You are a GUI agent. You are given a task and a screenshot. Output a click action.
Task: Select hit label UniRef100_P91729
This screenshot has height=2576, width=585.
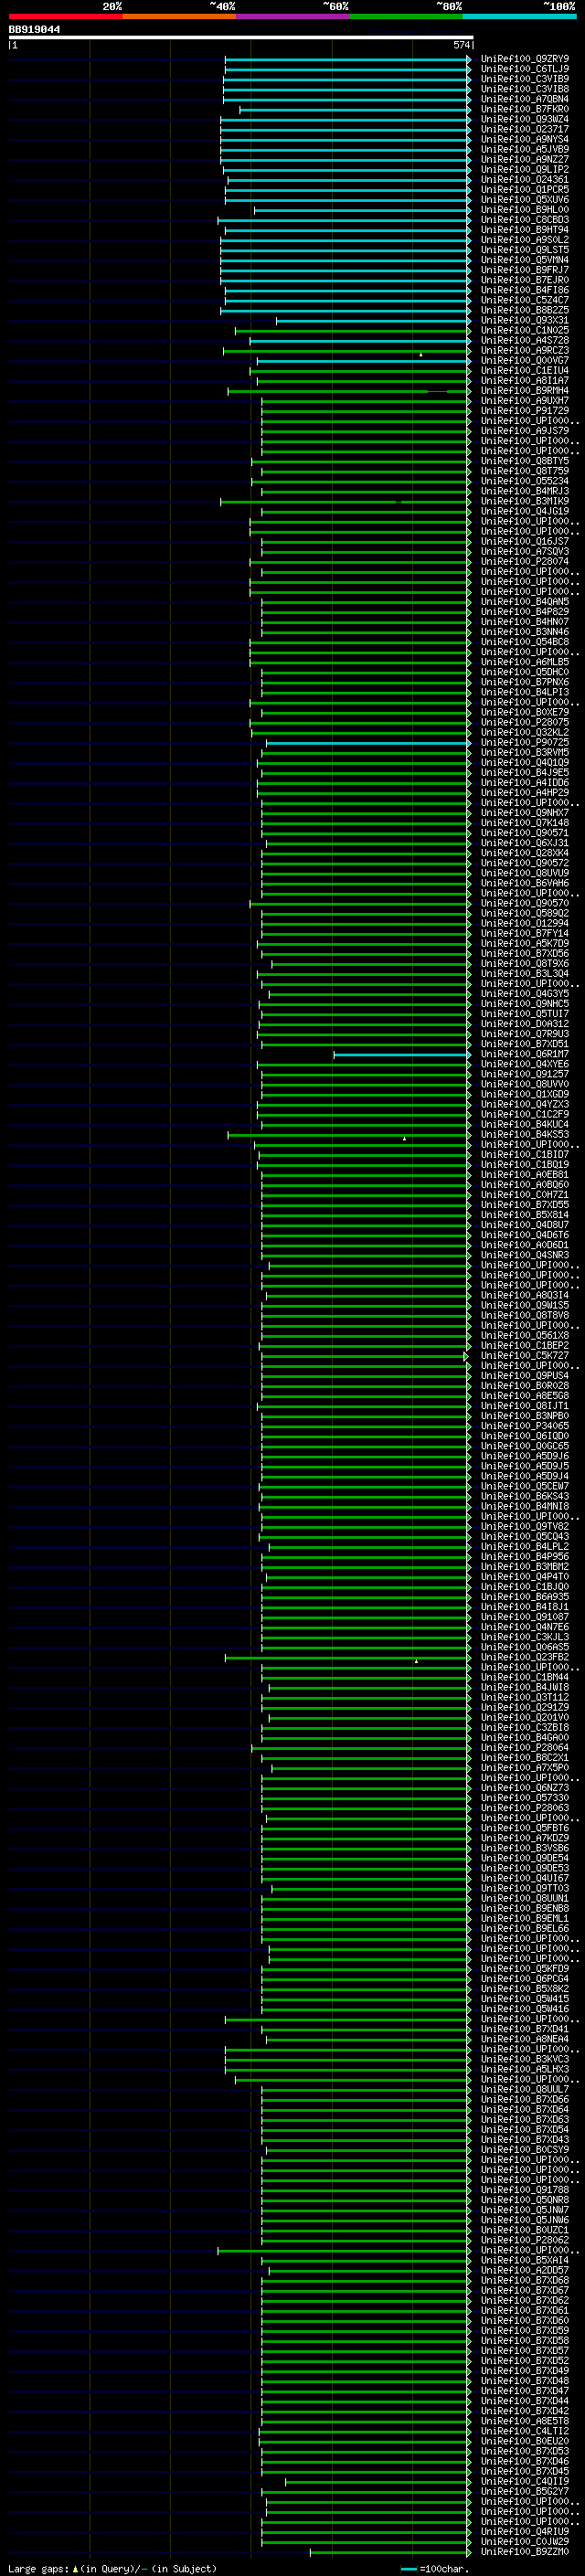(524, 411)
